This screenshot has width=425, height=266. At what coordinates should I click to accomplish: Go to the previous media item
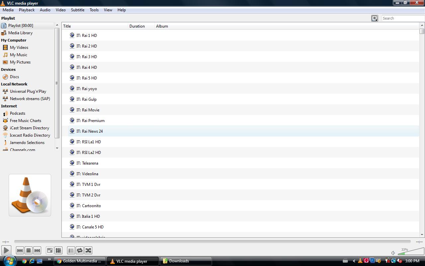20,250
